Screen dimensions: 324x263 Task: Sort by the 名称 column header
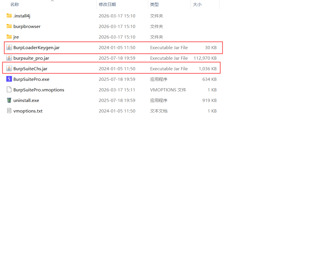pos(15,5)
